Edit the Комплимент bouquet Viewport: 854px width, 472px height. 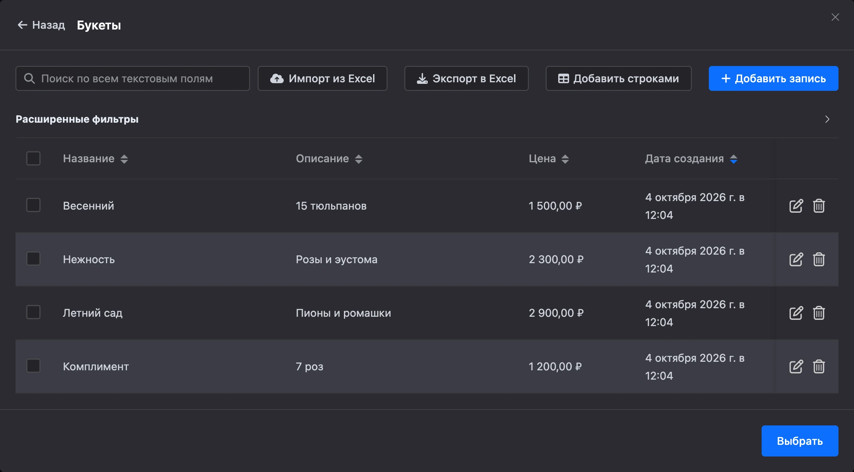tap(796, 366)
